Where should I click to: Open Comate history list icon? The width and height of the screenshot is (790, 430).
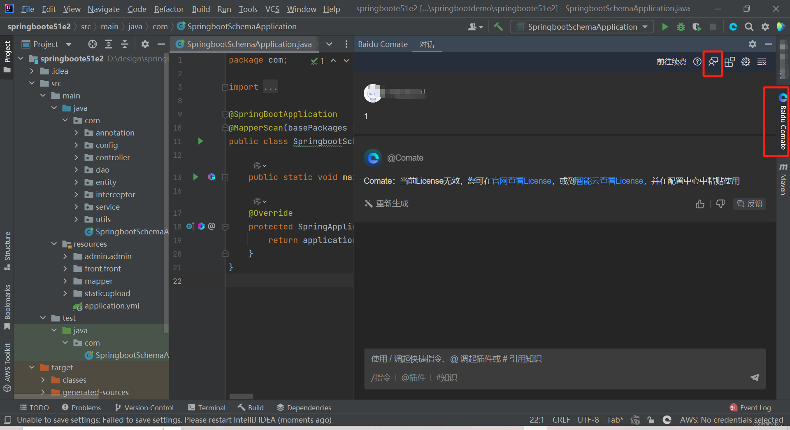point(762,62)
